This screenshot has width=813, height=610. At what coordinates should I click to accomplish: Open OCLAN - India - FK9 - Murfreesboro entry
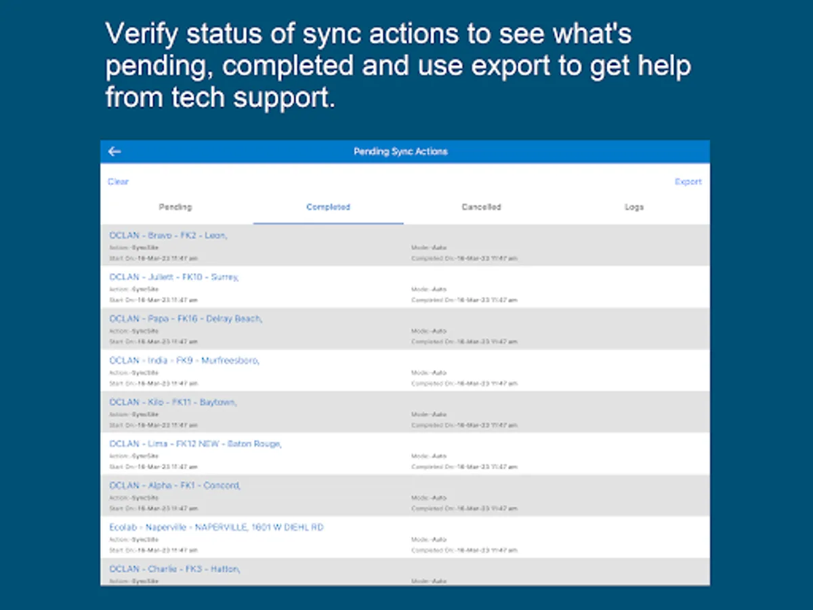click(x=184, y=361)
